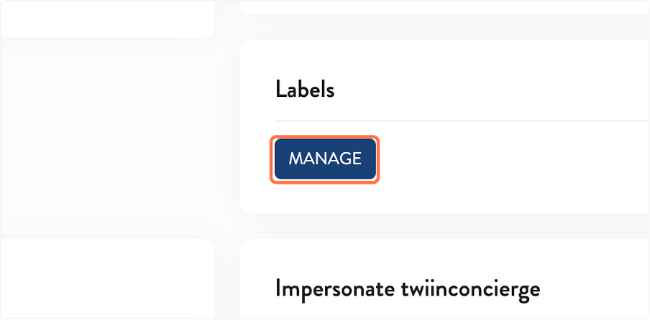Click the "Impersonate twiinconcierge" heading

point(407,289)
